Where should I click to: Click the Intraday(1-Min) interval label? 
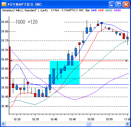click(x=12, y=10)
